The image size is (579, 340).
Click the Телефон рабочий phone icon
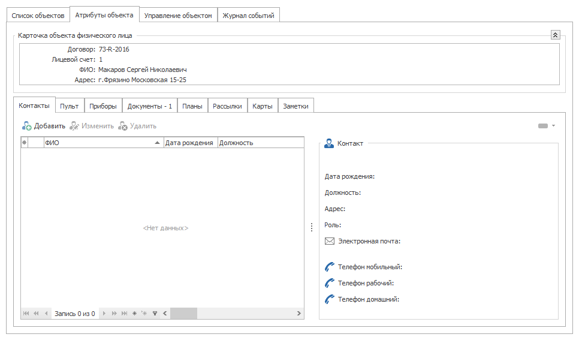coord(330,283)
